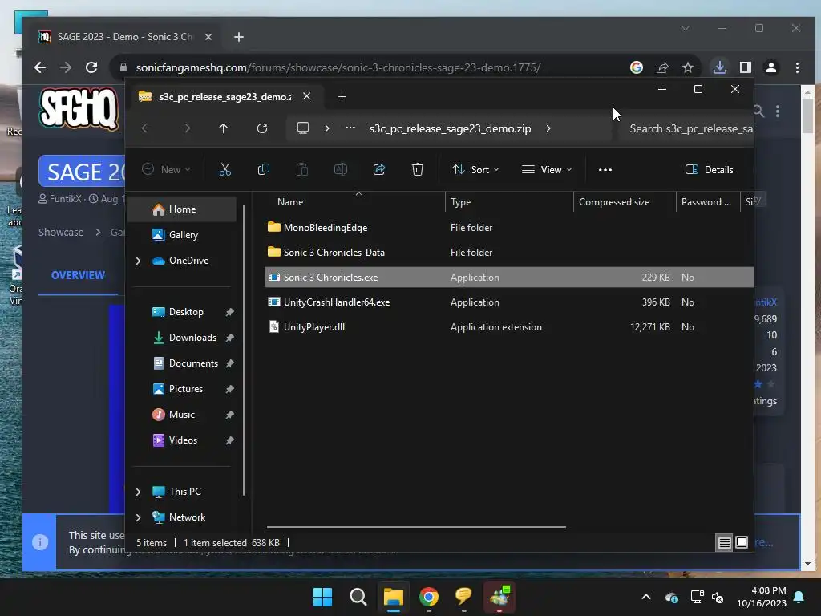Expand the This PC tree node
The width and height of the screenshot is (821, 616).
click(x=138, y=492)
